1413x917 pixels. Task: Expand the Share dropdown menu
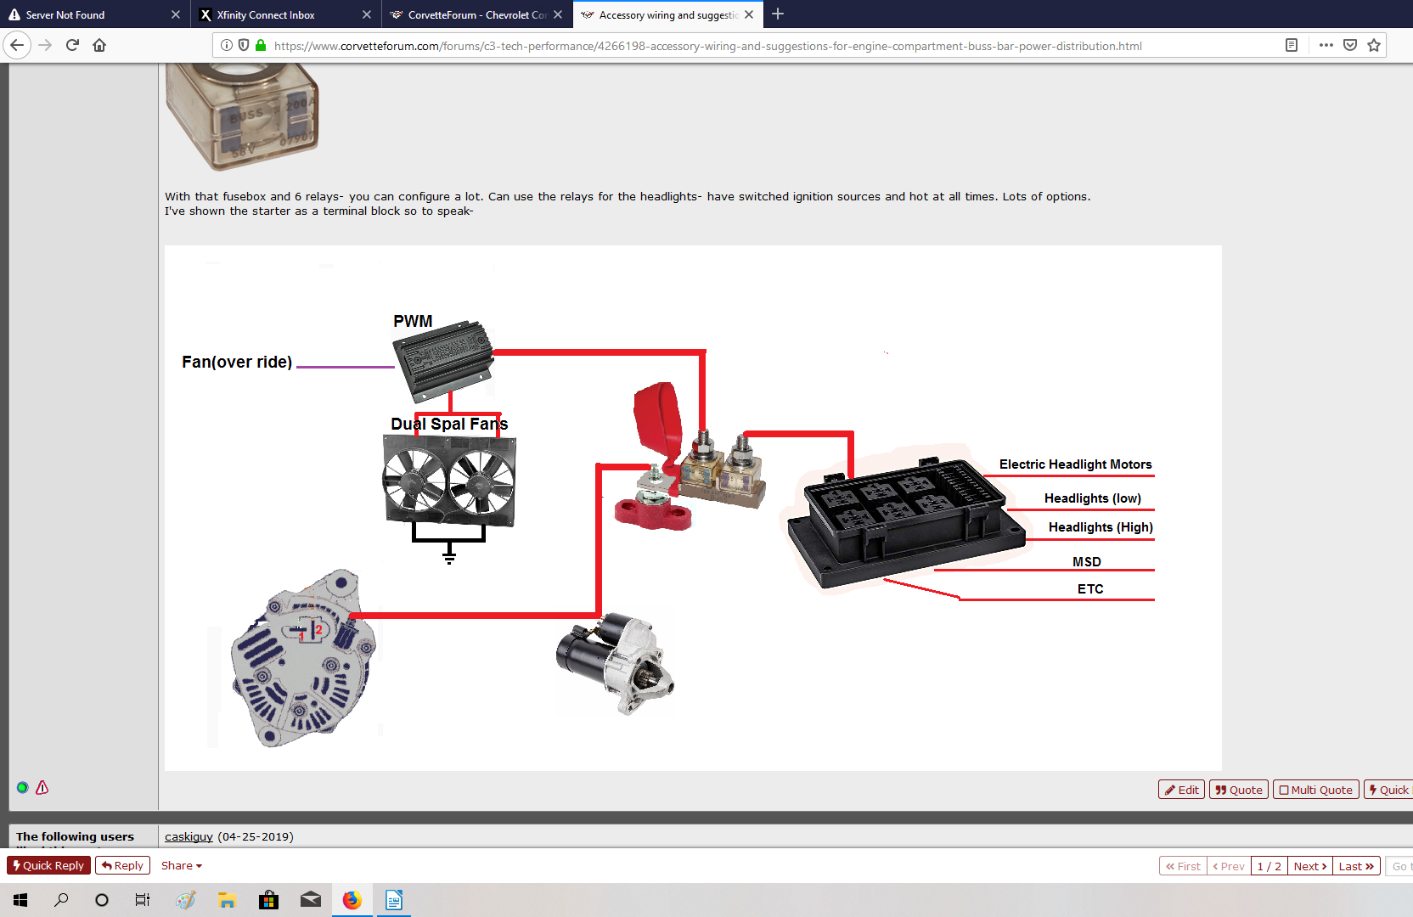tap(181, 865)
